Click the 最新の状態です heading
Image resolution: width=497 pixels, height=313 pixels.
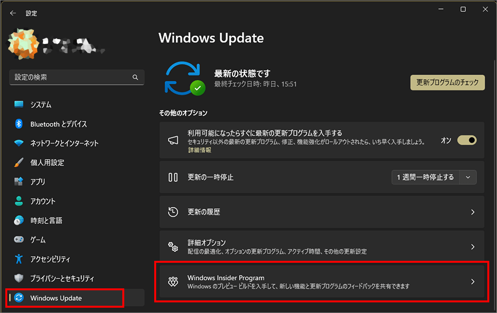[x=242, y=73]
